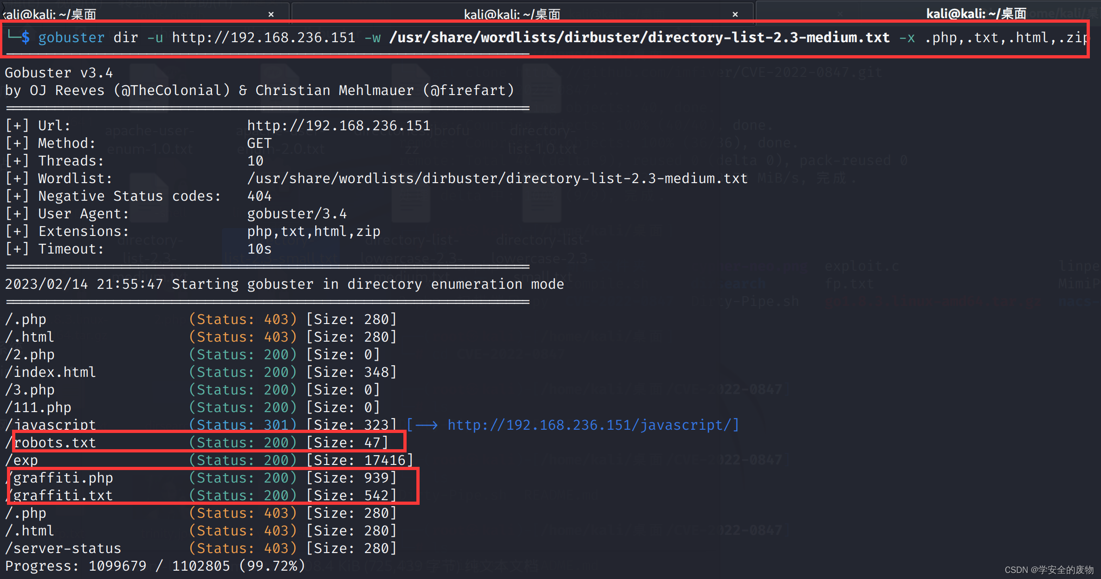
Task: Select the /graffiti.txt result line
Action: (201, 495)
